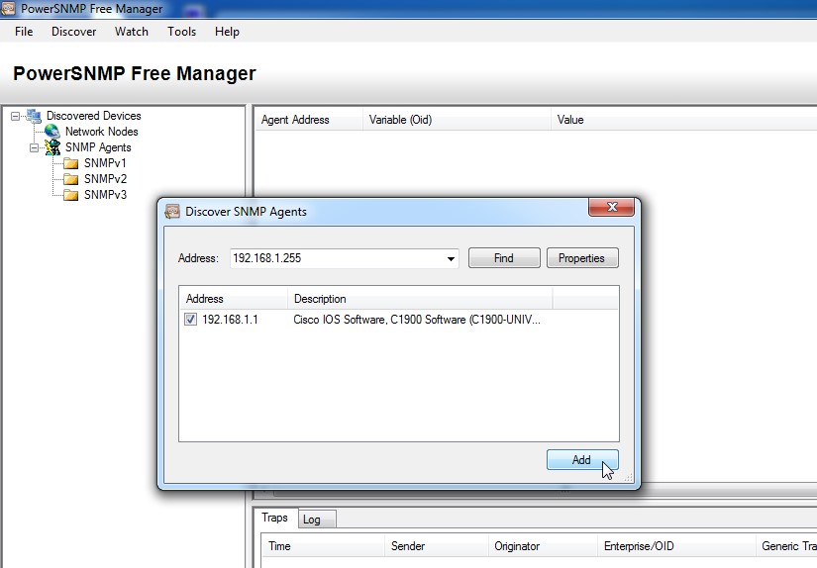Select the SNMPv1 tree item
The width and height of the screenshot is (817, 568).
tap(105, 163)
